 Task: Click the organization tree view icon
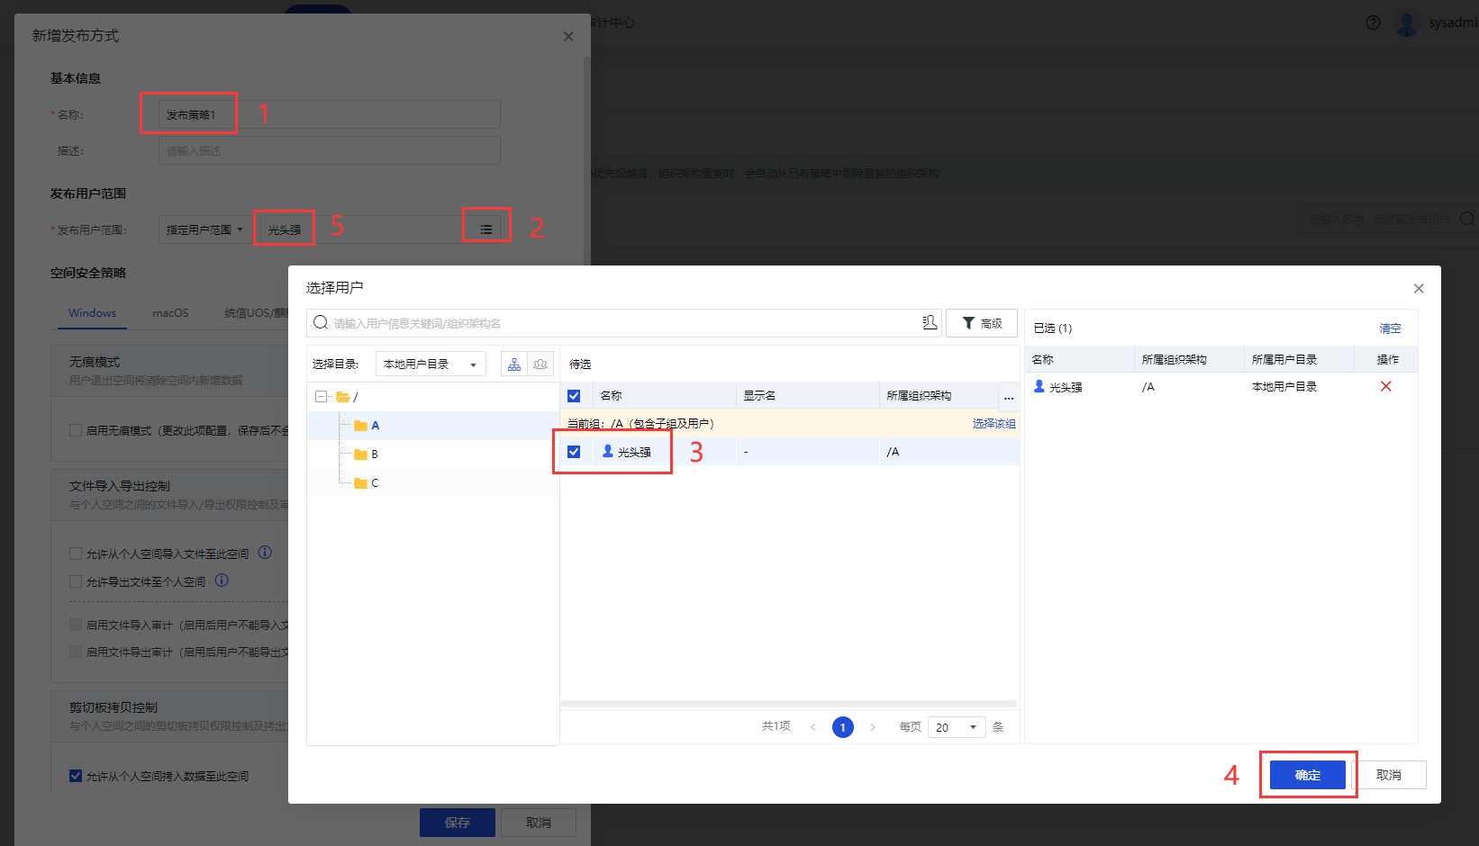[514, 364]
